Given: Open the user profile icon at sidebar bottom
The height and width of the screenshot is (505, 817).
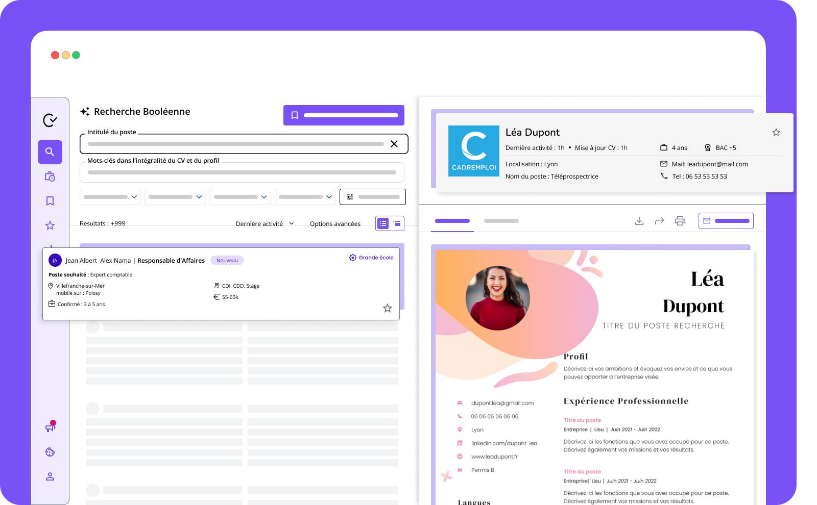Looking at the screenshot, I should click(50, 476).
